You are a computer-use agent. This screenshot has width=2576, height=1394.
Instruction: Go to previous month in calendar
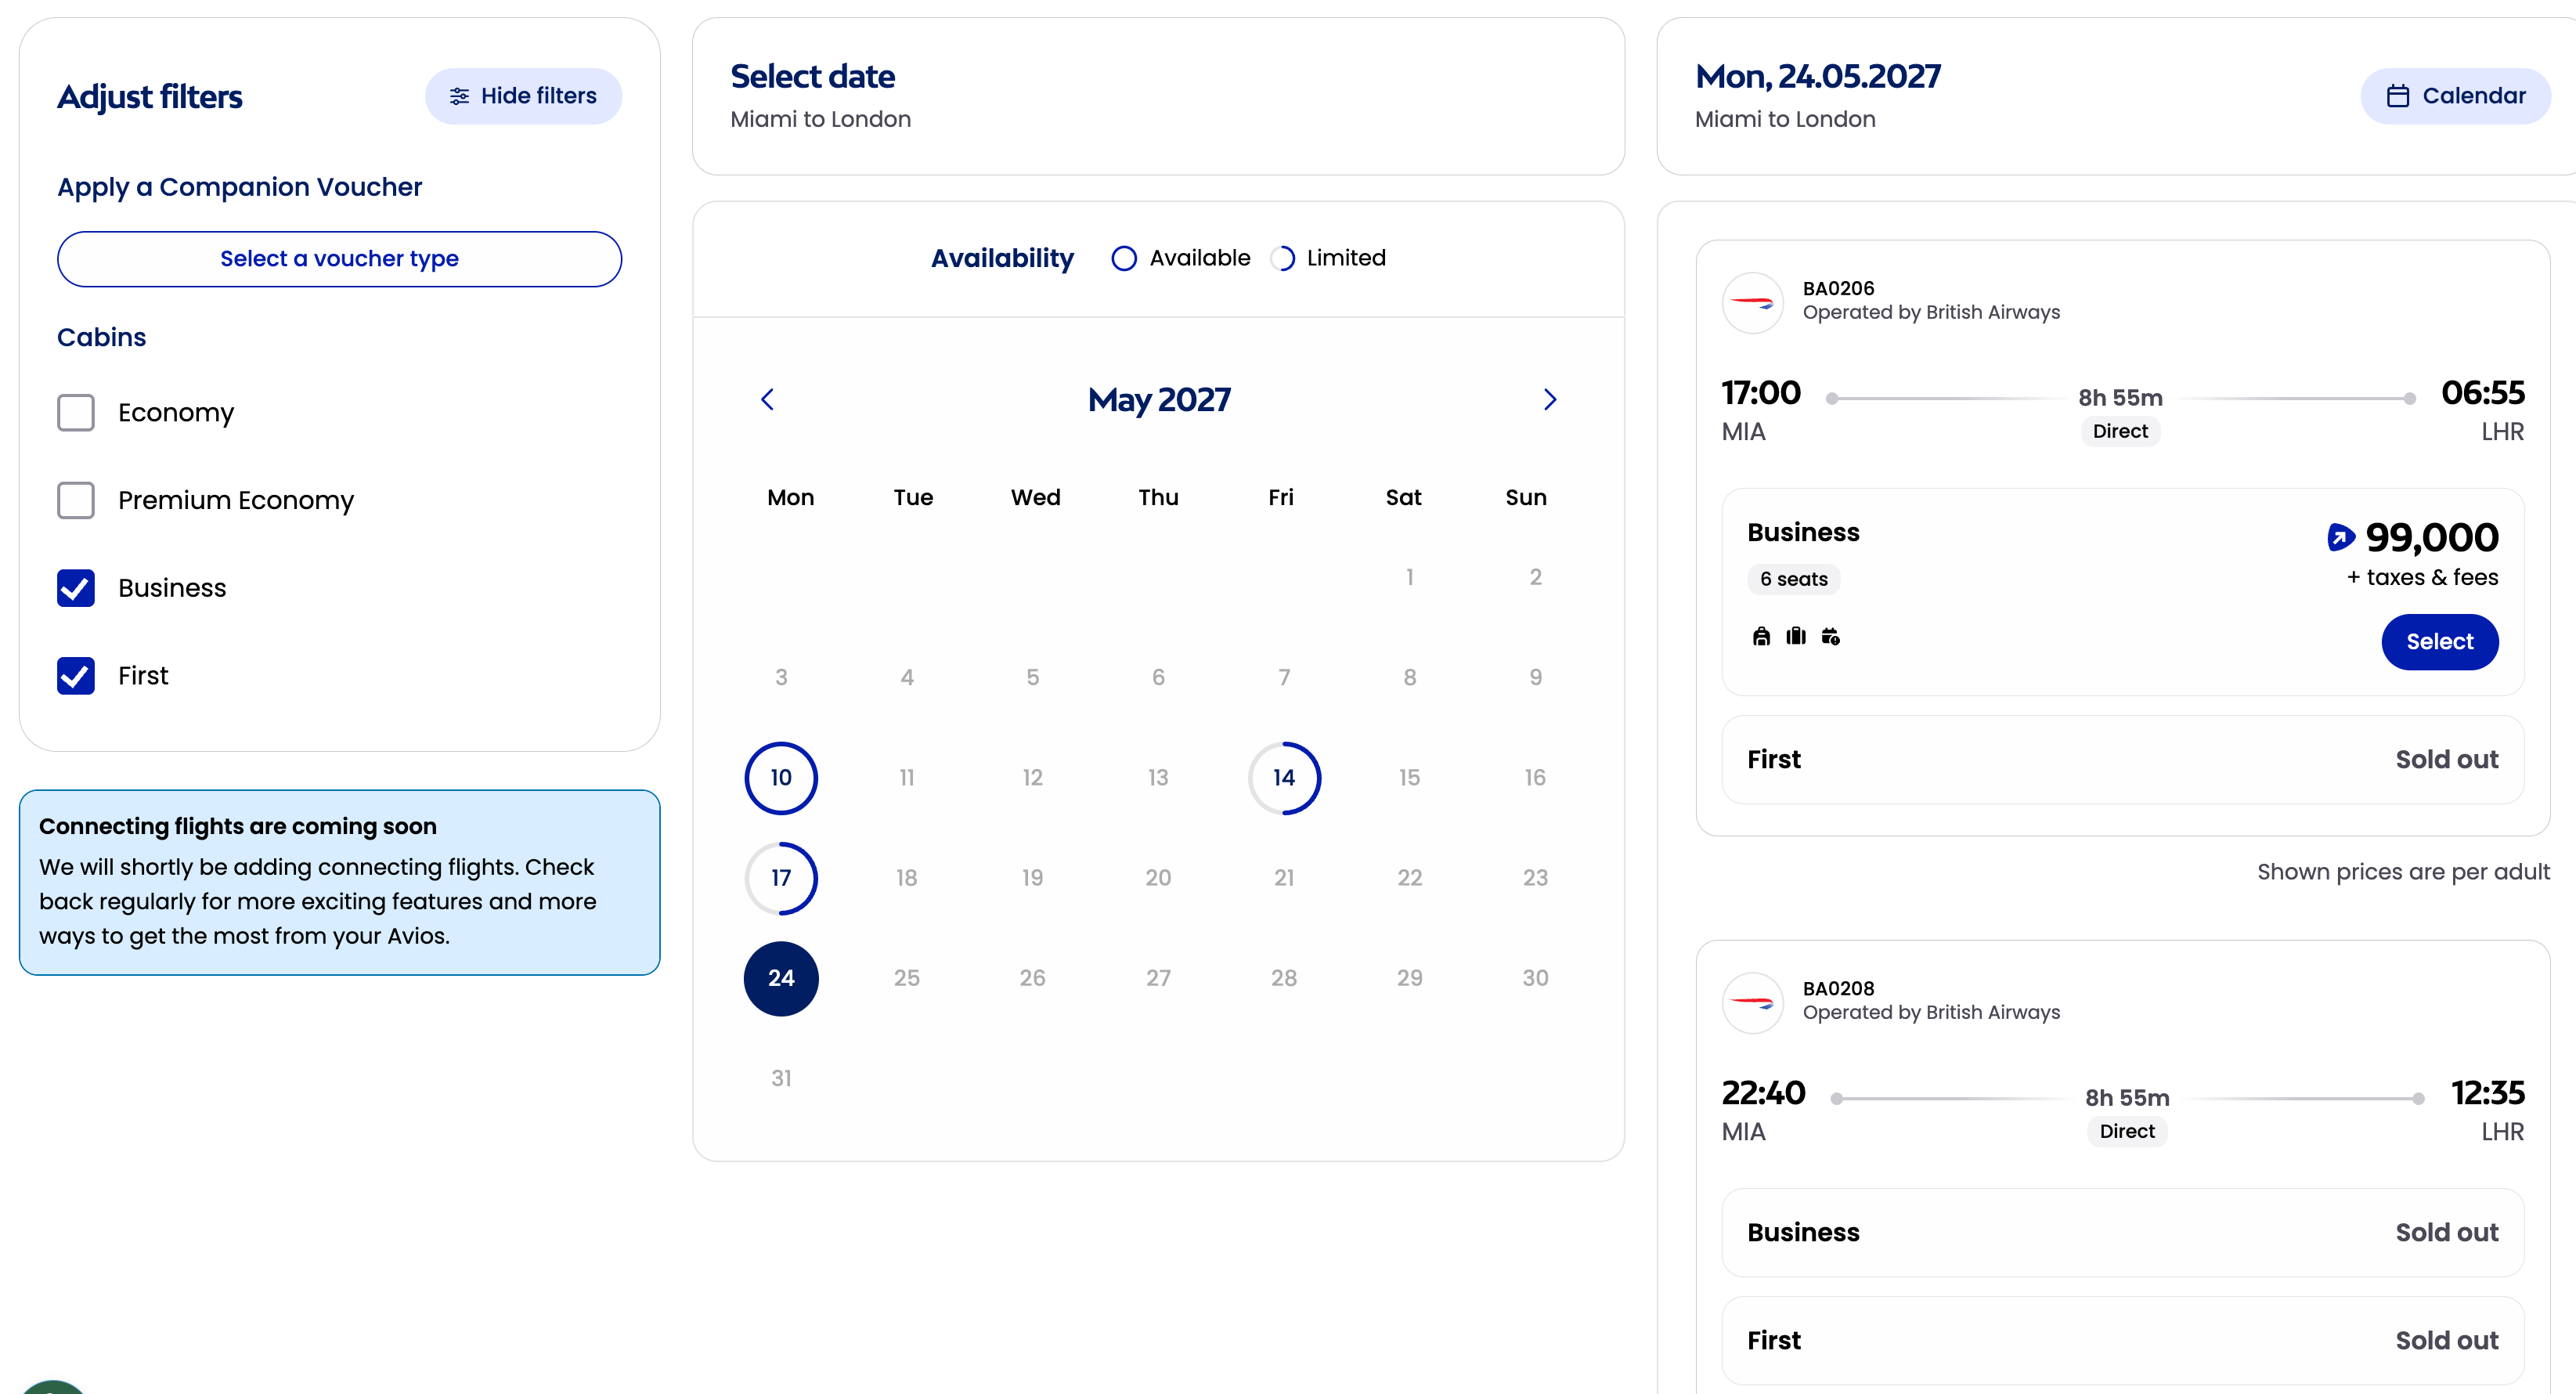pyautogui.click(x=767, y=400)
